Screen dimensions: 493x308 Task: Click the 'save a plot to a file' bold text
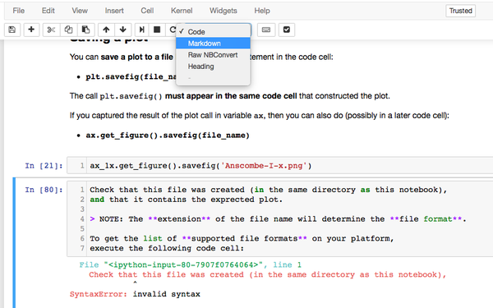click(x=137, y=57)
